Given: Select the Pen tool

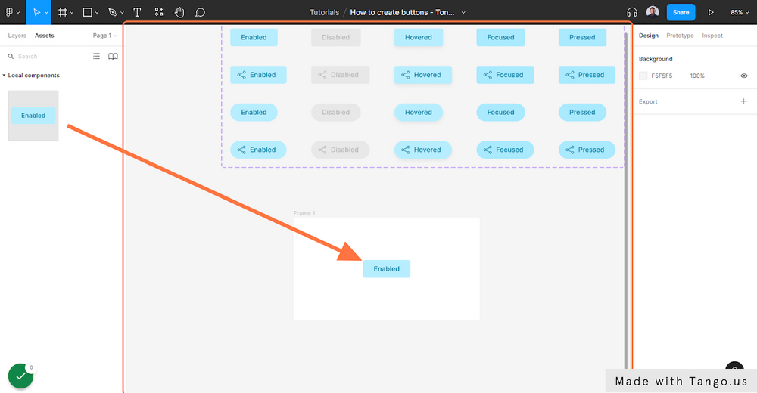Looking at the screenshot, I should point(113,12).
